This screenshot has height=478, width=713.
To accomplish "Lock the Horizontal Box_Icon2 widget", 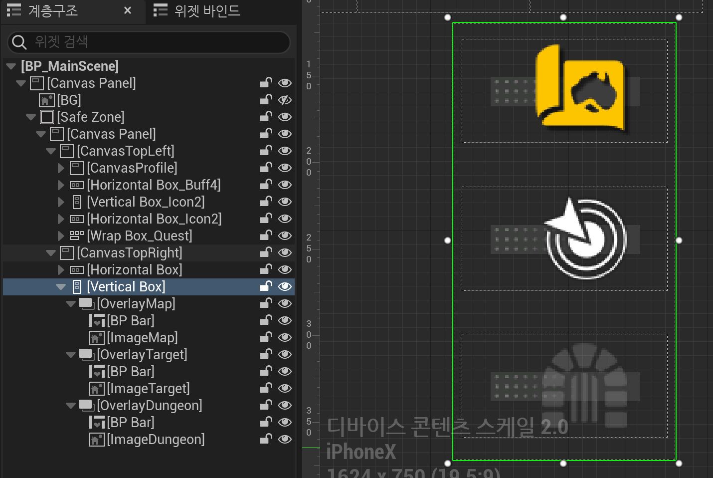I will pos(266,218).
